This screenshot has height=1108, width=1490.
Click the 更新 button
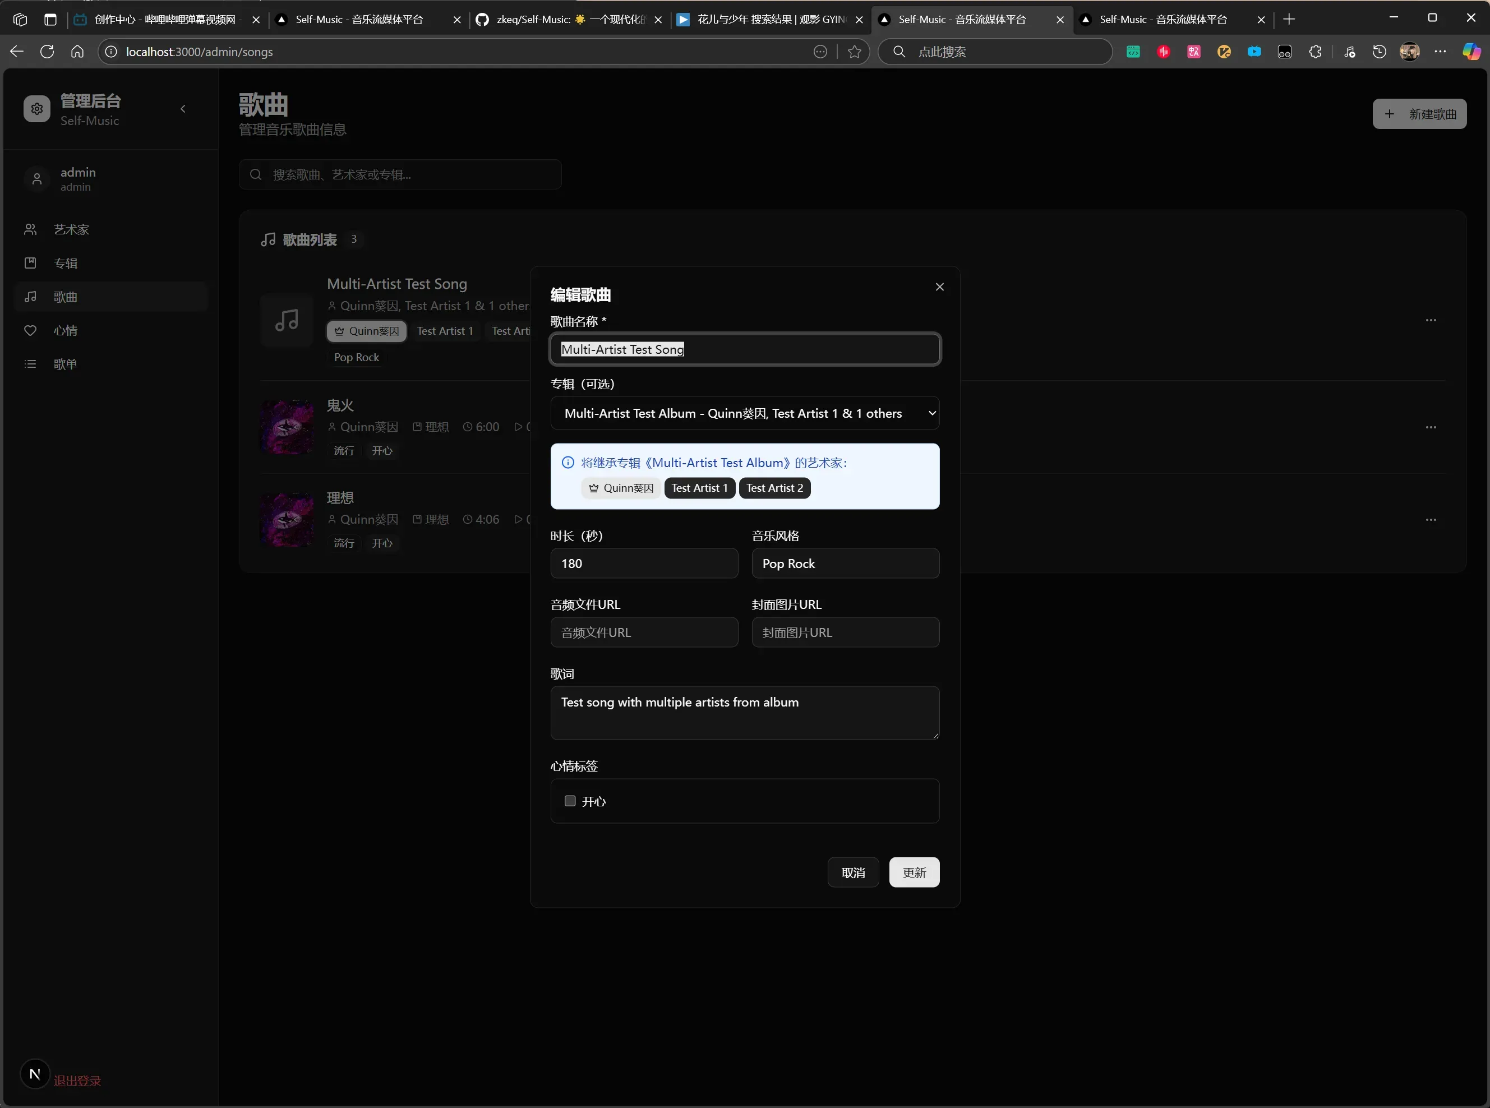[x=914, y=872]
